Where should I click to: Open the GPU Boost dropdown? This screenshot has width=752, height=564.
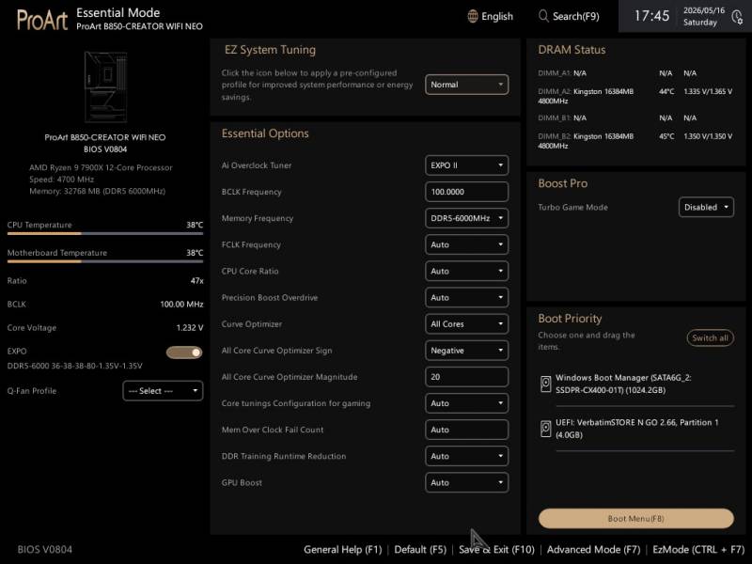466,482
